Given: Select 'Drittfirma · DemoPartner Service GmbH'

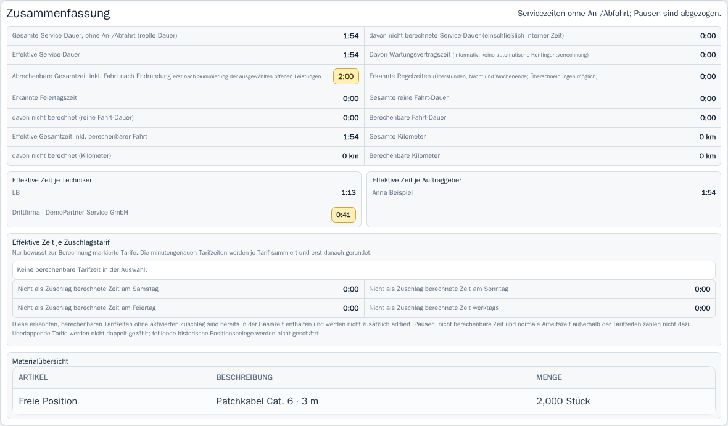Looking at the screenshot, I should [70, 212].
